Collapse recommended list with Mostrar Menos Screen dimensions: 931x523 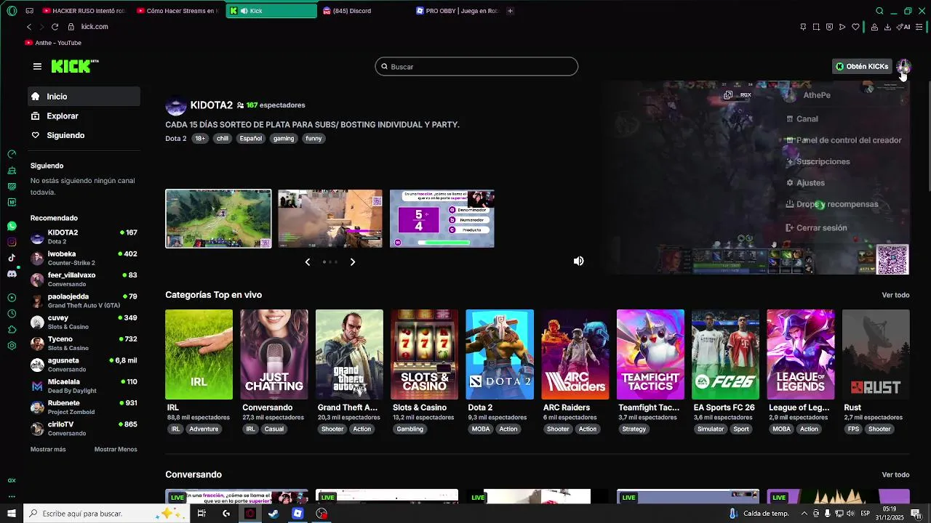[116, 450]
